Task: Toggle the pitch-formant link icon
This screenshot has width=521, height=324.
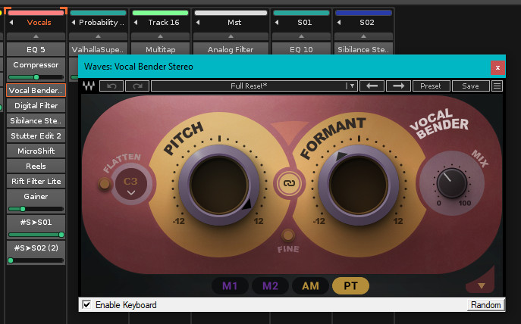Action: tap(289, 183)
